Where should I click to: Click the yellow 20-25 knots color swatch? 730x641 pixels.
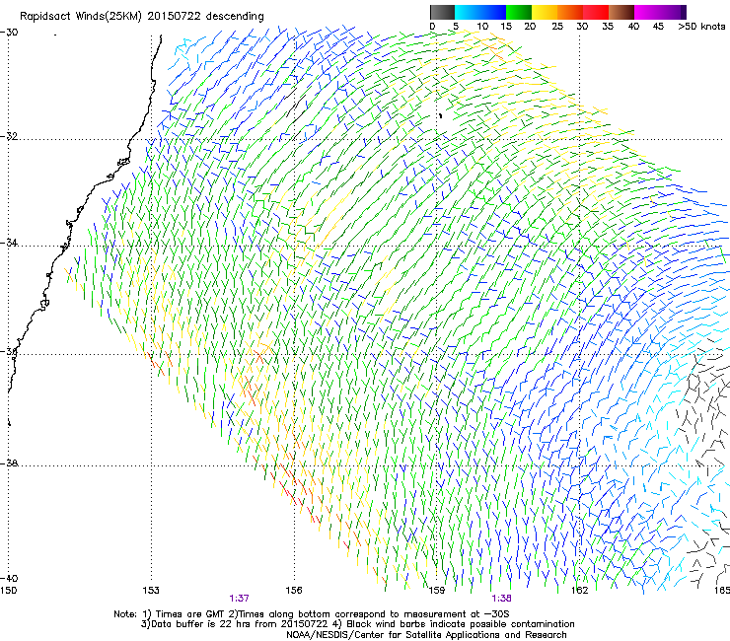click(x=545, y=12)
